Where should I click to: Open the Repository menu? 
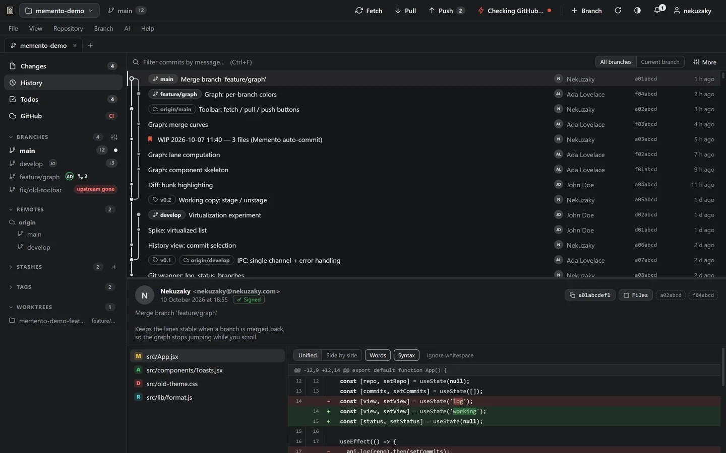pyautogui.click(x=68, y=28)
